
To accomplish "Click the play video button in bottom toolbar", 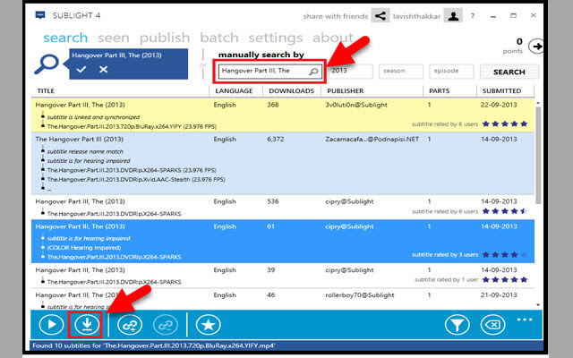I will [51, 324].
